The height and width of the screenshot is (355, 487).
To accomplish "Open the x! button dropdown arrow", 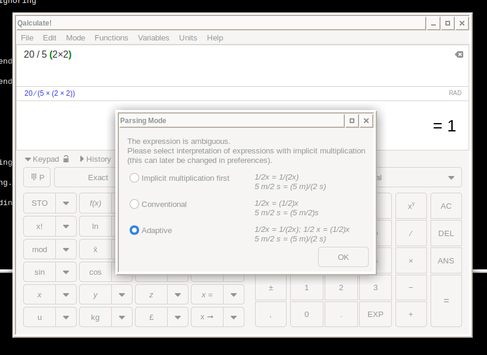I will coord(66,227).
